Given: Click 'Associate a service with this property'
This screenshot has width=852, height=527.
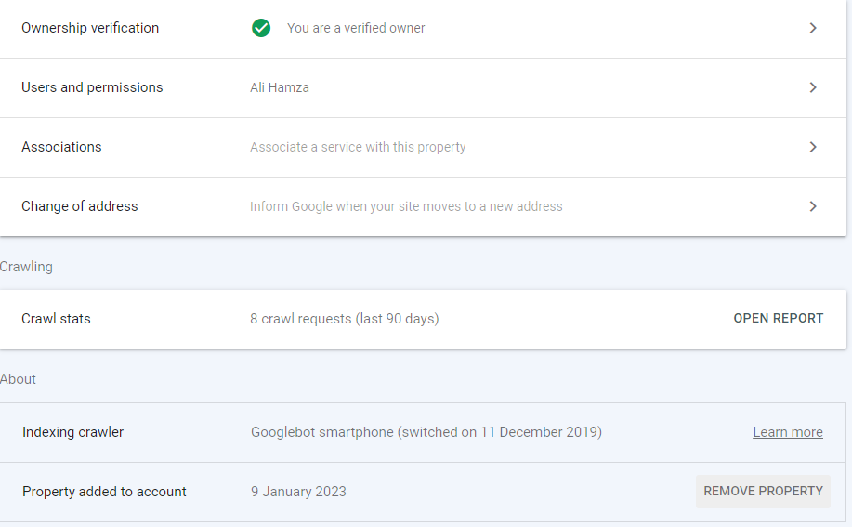Looking at the screenshot, I should click(358, 147).
